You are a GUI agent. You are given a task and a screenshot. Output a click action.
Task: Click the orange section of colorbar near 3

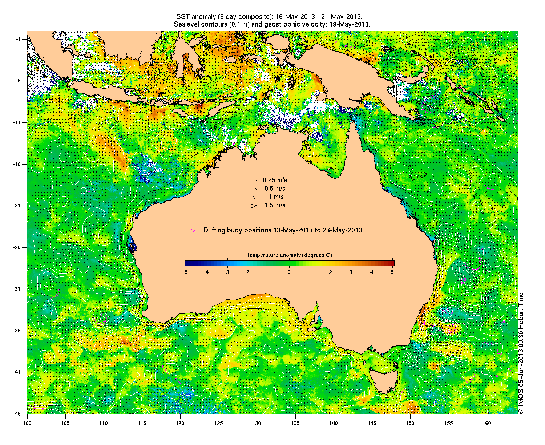351,263
